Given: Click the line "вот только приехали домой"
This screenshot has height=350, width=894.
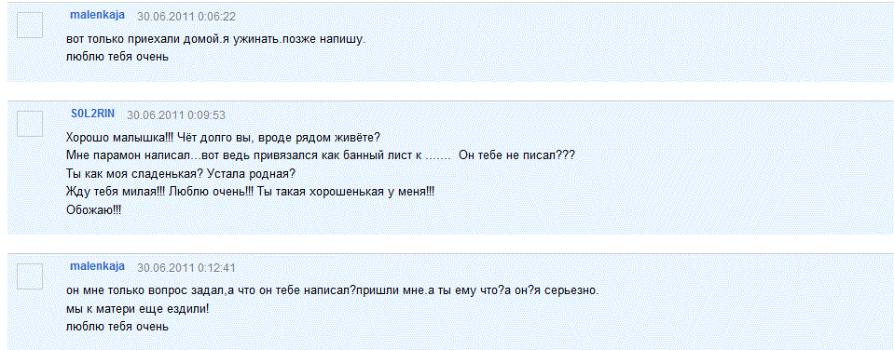Looking at the screenshot, I should click(215, 41).
